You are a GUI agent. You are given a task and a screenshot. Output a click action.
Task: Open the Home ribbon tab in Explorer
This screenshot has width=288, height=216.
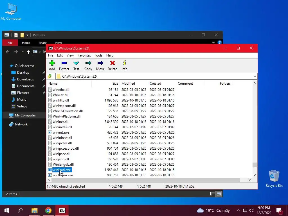coord(26,43)
